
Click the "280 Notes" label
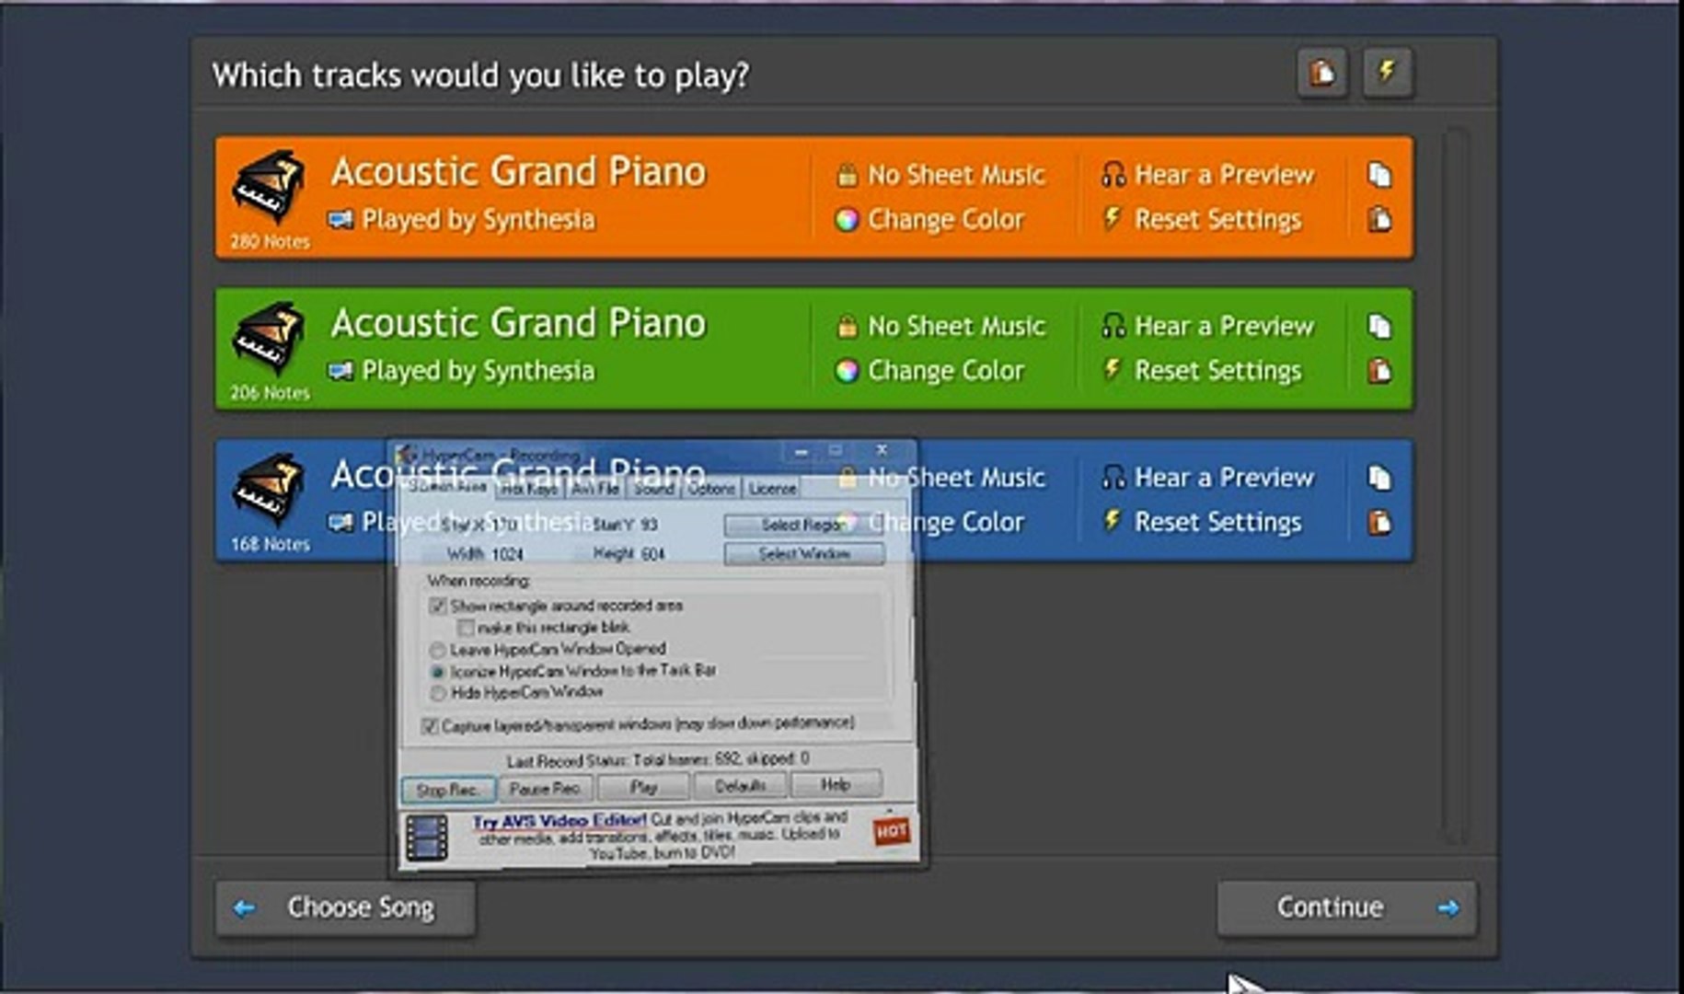[x=270, y=242]
